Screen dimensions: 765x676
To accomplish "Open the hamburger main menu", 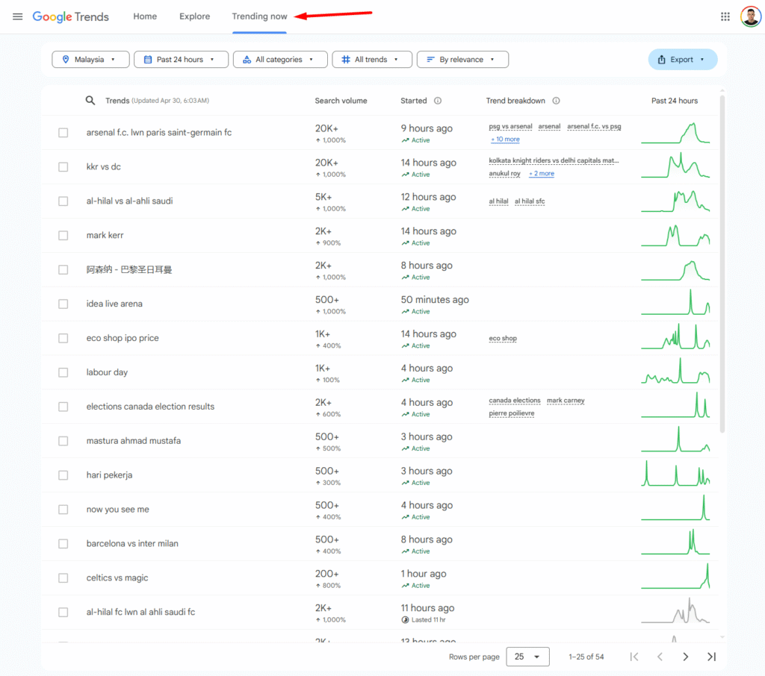I will pos(18,16).
